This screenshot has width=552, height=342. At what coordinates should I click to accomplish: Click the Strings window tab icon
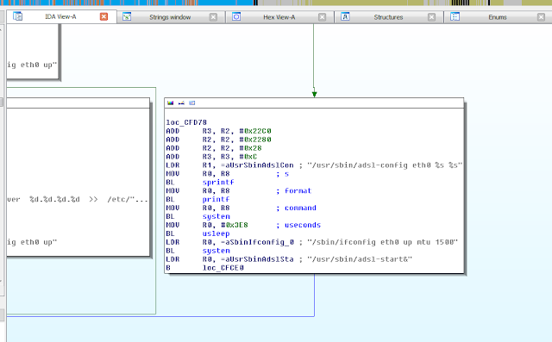(127, 16)
